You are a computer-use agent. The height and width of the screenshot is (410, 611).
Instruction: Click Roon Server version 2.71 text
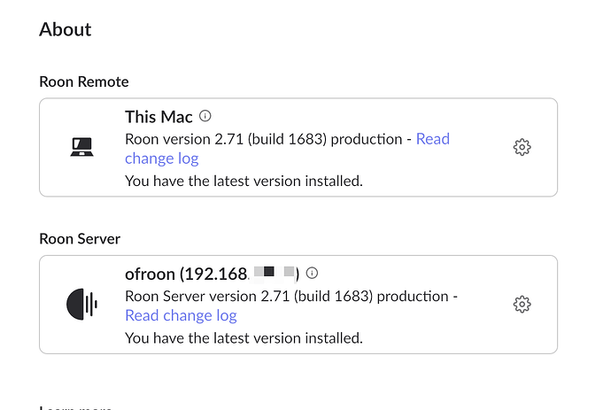coord(207,296)
